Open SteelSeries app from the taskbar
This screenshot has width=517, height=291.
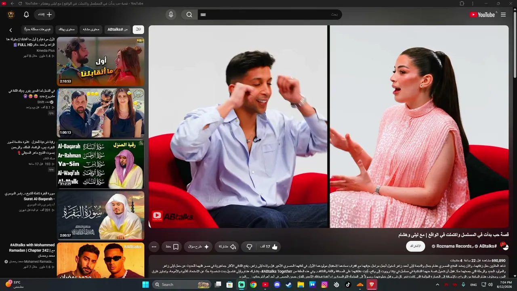click(336, 285)
